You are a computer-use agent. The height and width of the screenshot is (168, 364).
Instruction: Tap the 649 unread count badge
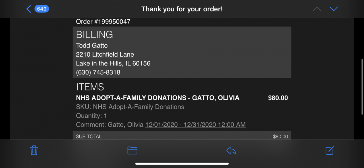coord(42,9)
